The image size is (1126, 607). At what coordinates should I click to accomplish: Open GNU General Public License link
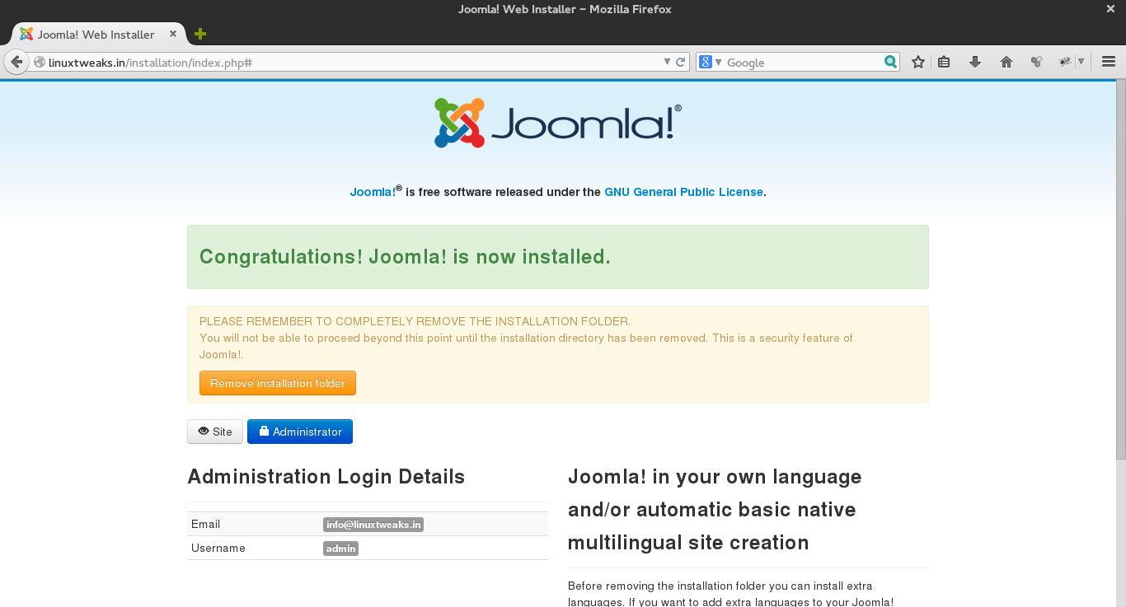click(x=683, y=192)
